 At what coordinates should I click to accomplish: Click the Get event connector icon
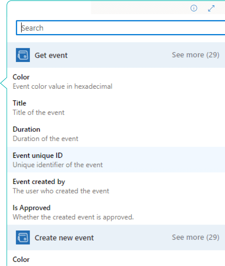pyautogui.click(x=23, y=55)
